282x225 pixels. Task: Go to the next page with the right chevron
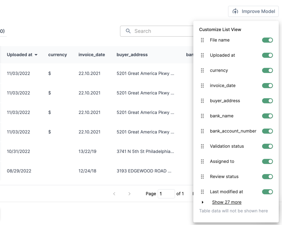coord(129,194)
